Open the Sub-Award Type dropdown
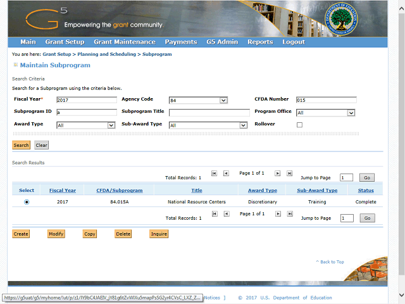405x304 pixels. [x=243, y=125]
